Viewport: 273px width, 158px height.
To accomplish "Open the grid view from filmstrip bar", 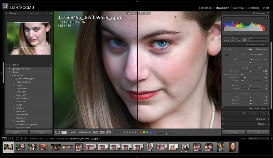I will click(x=17, y=139).
